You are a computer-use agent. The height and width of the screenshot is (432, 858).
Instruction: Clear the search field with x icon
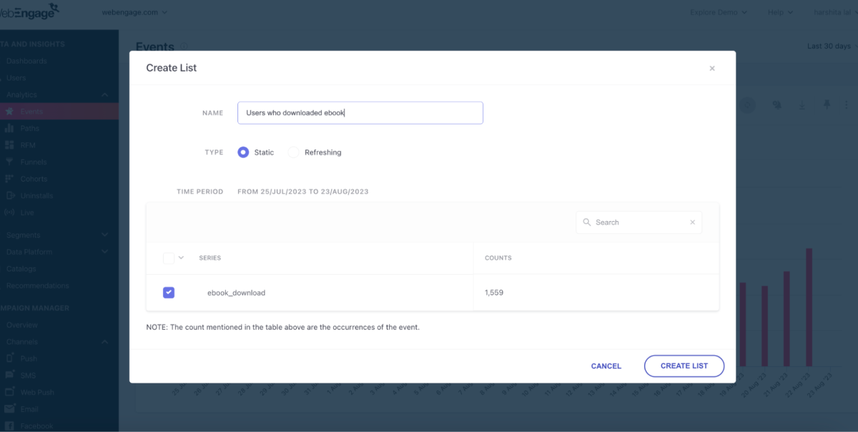pyautogui.click(x=692, y=222)
